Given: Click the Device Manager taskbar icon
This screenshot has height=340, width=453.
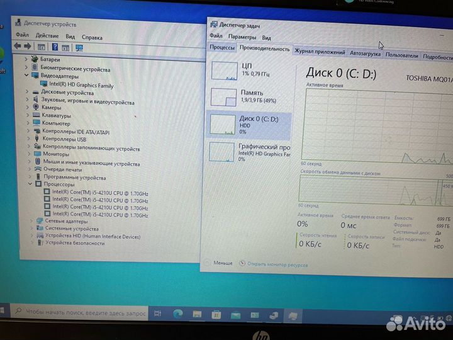Looking at the screenshot, I should (274, 315).
